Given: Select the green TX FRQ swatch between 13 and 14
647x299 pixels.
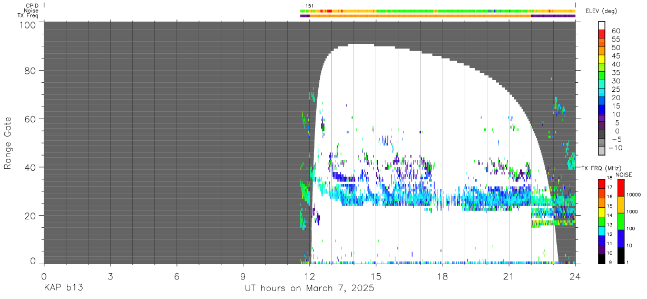Looking at the screenshot, I should coord(602,221).
